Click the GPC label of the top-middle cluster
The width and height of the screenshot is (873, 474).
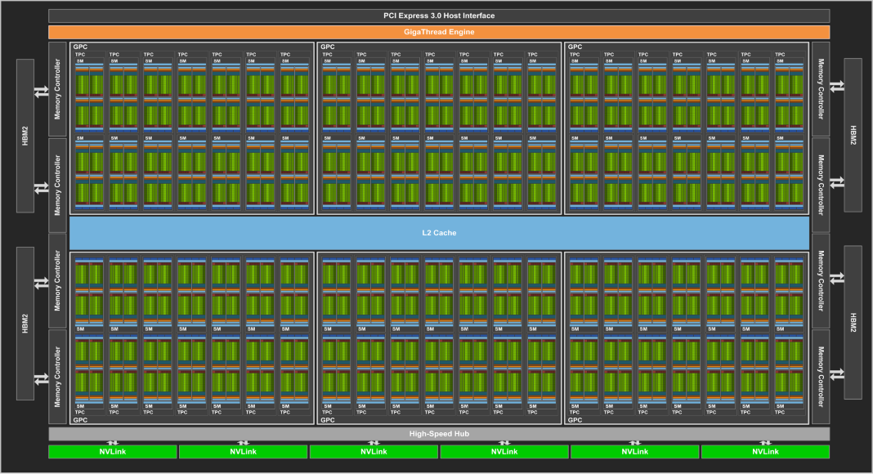pos(327,47)
